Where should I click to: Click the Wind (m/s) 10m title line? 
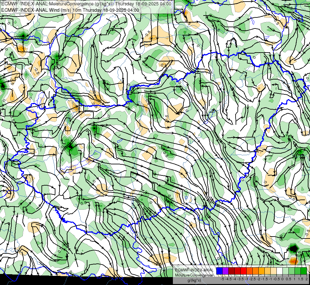coord(70,10)
